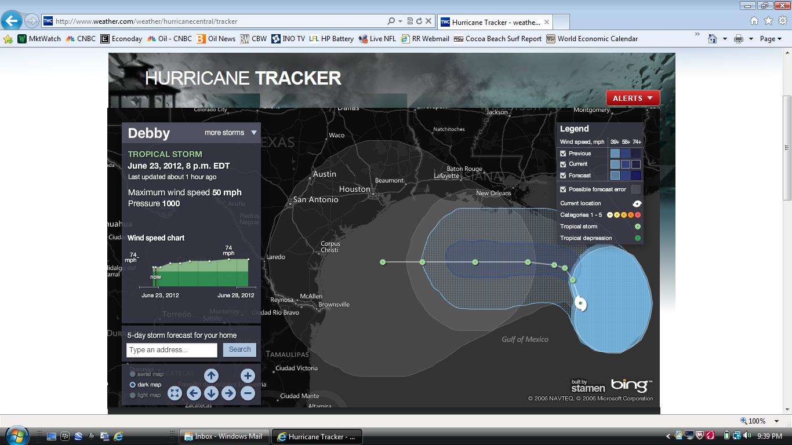Click the fit-to-storm fullscreen map icon
Viewport: 792px width, 445px height.
(x=175, y=393)
